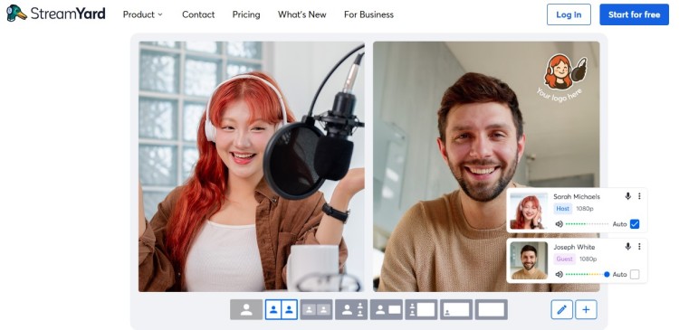Click the name Joseph White
679x330 pixels.
(574, 247)
